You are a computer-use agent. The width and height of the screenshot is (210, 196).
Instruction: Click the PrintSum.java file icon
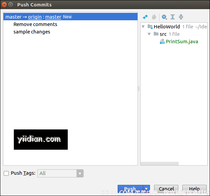162,42
